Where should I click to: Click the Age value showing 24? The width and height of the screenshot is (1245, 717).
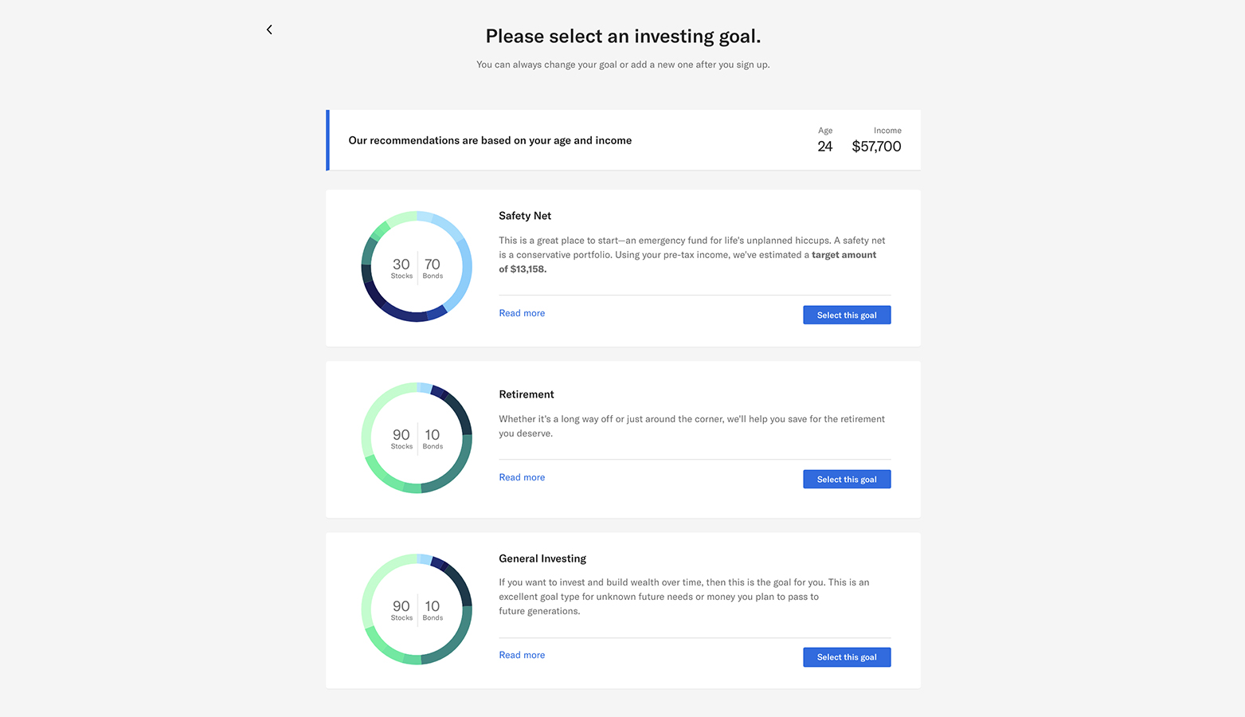[x=824, y=146]
